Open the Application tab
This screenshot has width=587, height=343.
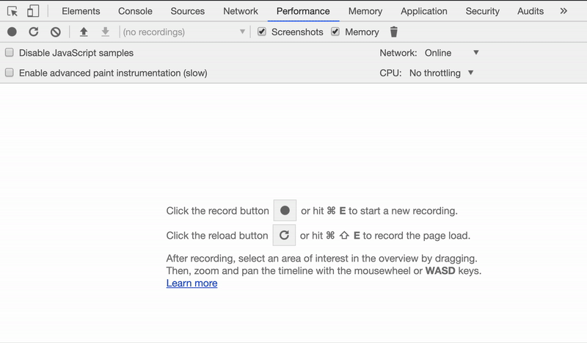tap(424, 11)
